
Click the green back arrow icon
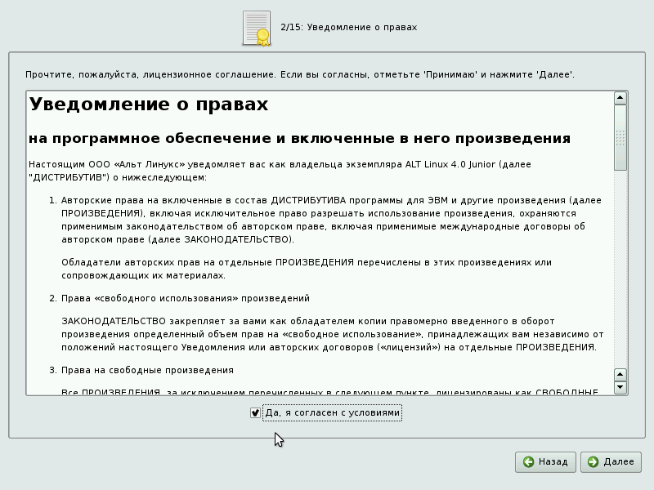click(x=529, y=461)
